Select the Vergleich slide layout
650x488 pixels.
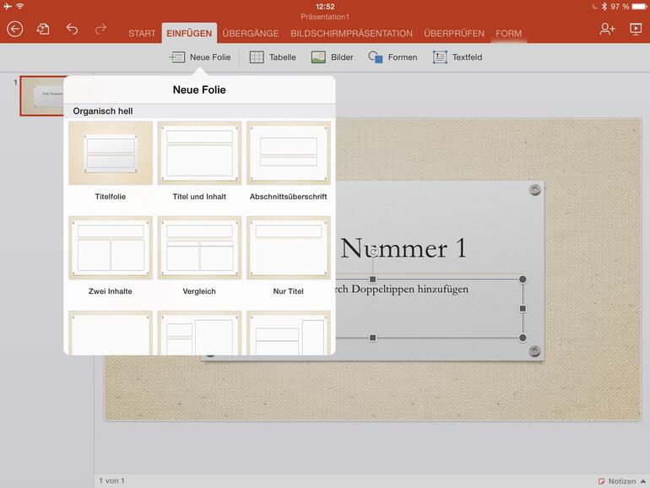click(x=199, y=248)
